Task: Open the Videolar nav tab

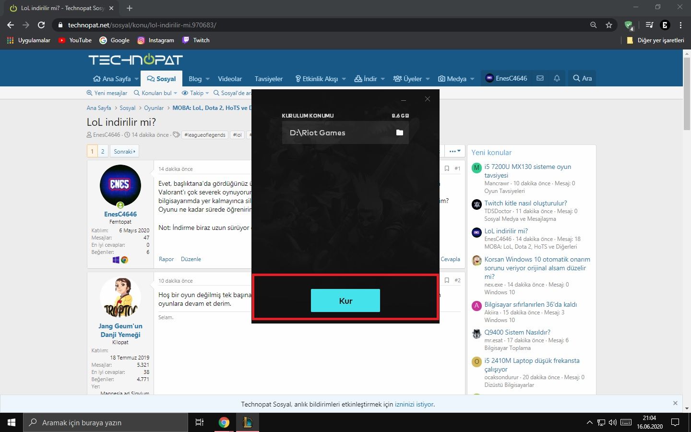Action: tap(230, 79)
